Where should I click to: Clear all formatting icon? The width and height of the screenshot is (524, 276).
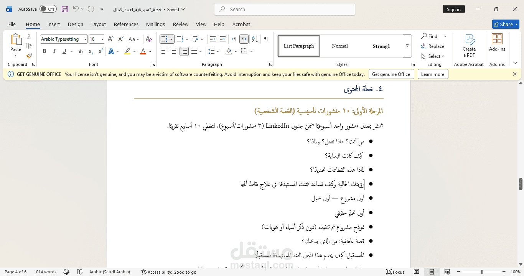[x=149, y=39]
